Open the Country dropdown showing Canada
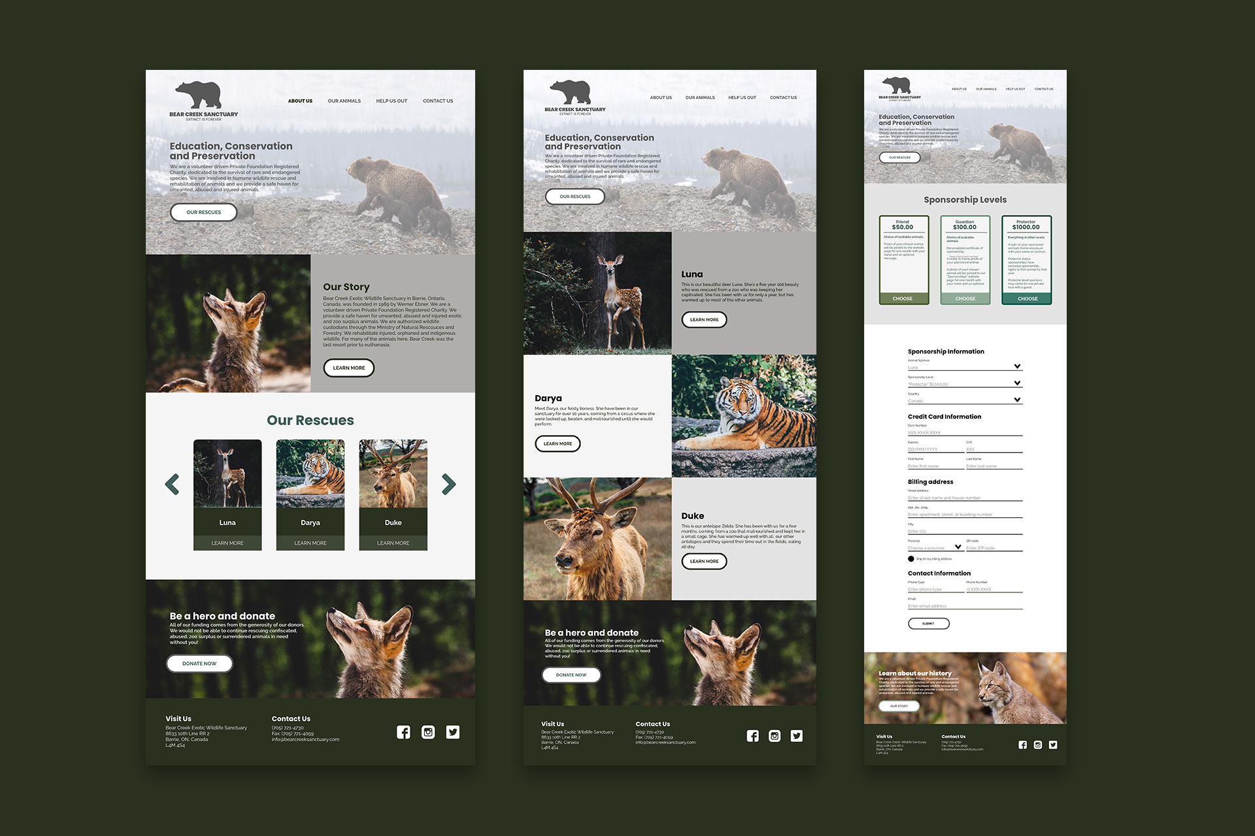 coord(965,400)
